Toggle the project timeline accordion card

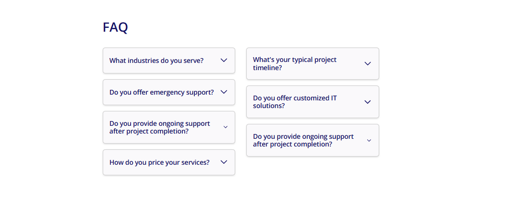click(x=312, y=63)
